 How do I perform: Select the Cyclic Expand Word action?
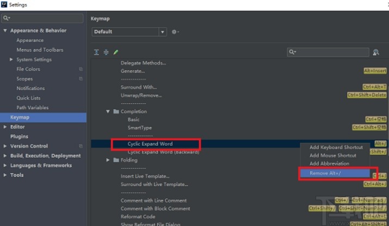pos(150,144)
